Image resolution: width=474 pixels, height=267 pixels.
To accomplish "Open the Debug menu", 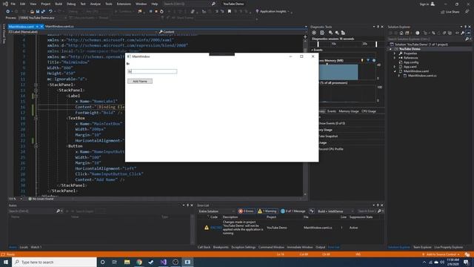I will tap(71, 4).
